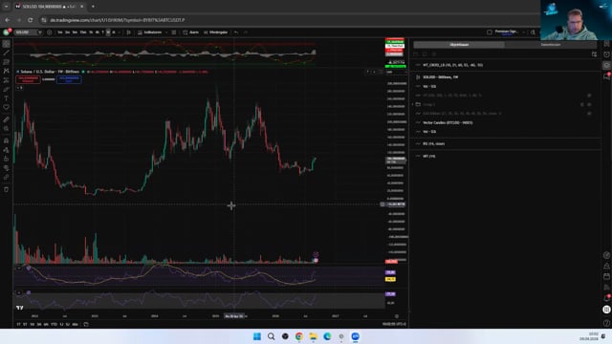Screen dimensions: 612x344
Task: Toggle lock on the group folder row
Action: (582, 104)
